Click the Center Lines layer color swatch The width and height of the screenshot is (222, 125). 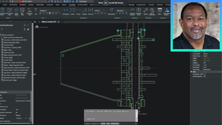point(20,1)
